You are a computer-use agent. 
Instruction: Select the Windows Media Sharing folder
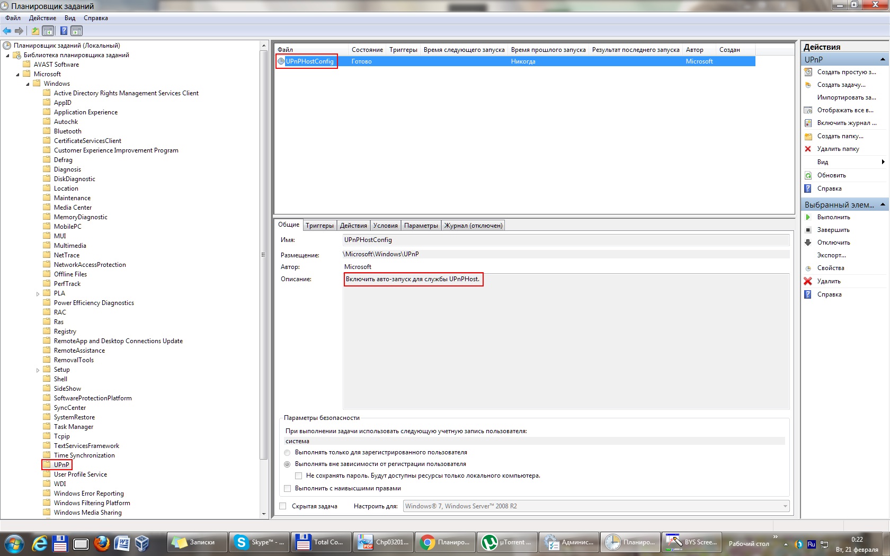pyautogui.click(x=88, y=513)
